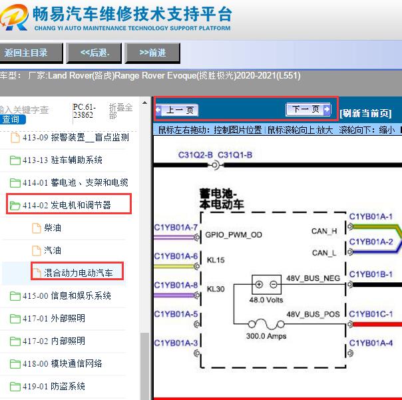Click folder icon of 417-01 外部照明

tap(15, 319)
